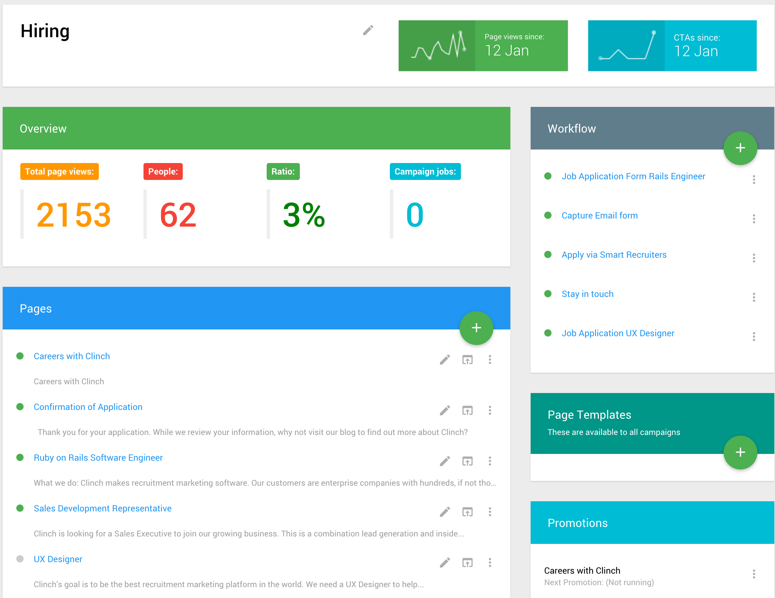Open more options for Capture Email form
Image resolution: width=775 pixels, height=598 pixels.
[x=754, y=219]
